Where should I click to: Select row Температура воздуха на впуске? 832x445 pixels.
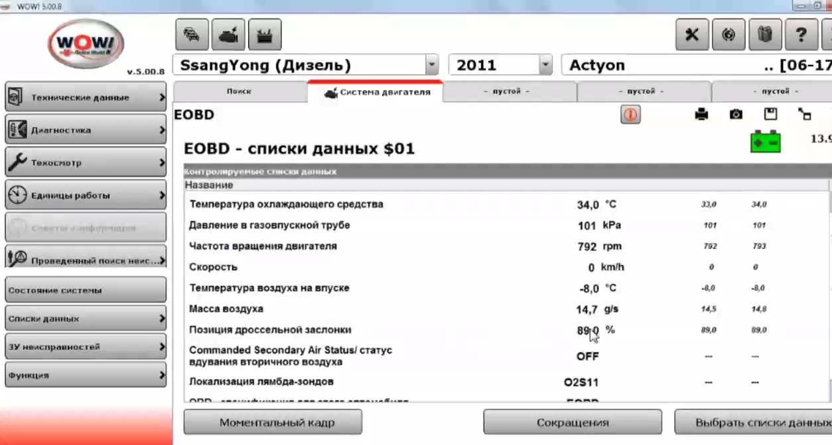coord(507,288)
